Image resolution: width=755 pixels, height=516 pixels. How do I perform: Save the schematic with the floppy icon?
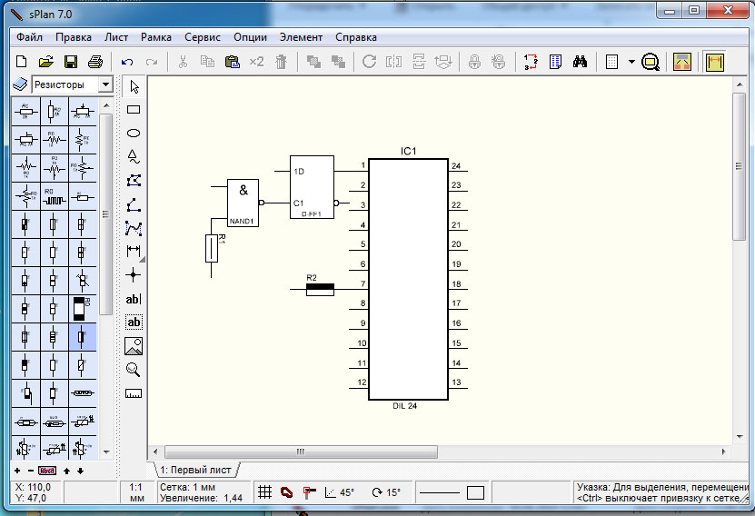pyautogui.click(x=71, y=62)
